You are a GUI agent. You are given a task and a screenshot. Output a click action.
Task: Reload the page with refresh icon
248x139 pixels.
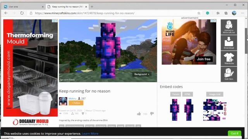click(x=22, y=13)
